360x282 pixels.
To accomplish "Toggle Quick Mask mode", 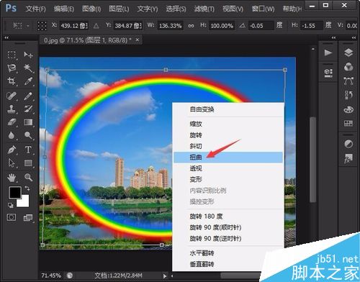I will [12, 217].
